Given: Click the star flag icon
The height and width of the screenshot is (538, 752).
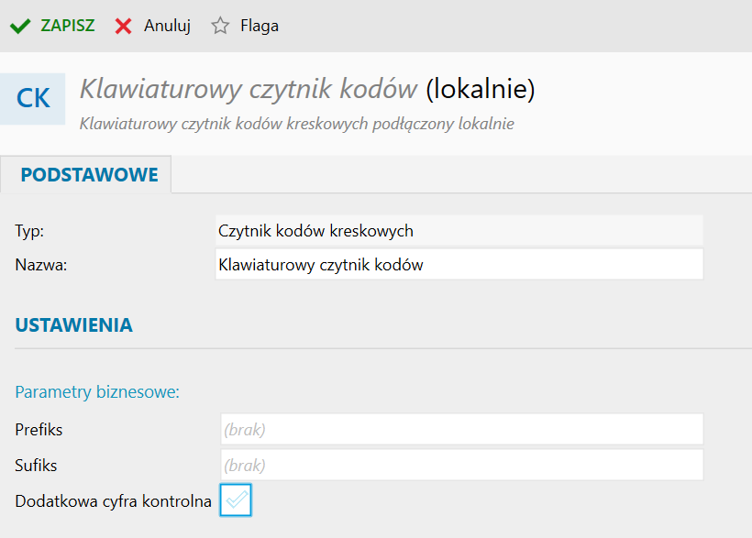Looking at the screenshot, I should coord(220,26).
